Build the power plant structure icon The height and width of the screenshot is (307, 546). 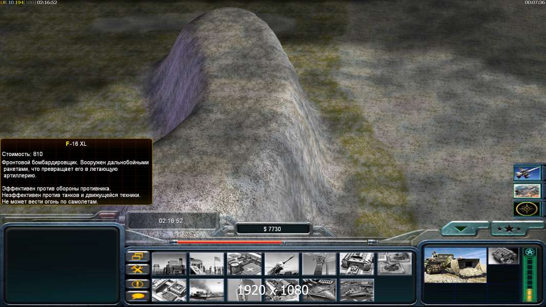(x=169, y=264)
